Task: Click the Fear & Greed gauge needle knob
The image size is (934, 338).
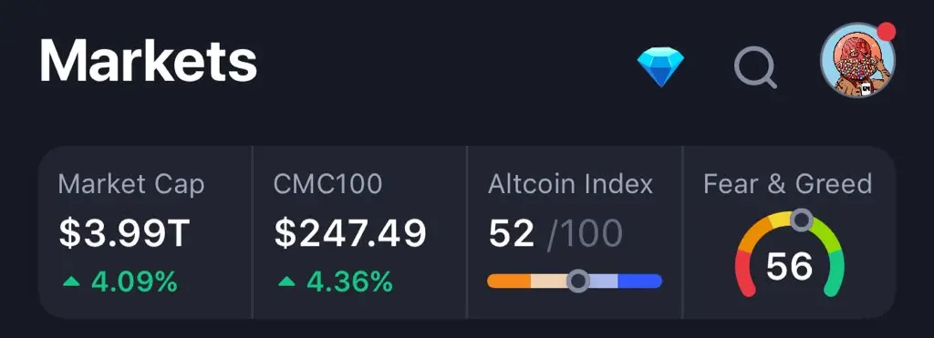Action: [802, 220]
